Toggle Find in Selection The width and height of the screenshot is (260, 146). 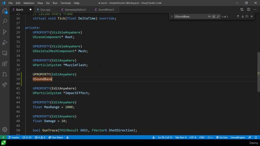(247, 17)
